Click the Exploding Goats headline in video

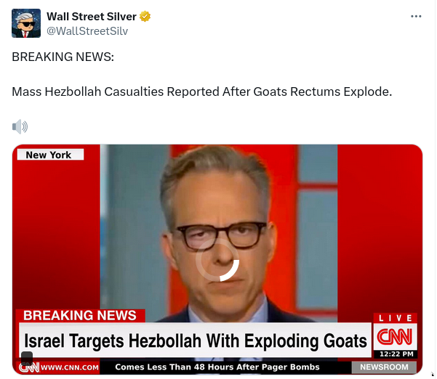tap(195, 341)
